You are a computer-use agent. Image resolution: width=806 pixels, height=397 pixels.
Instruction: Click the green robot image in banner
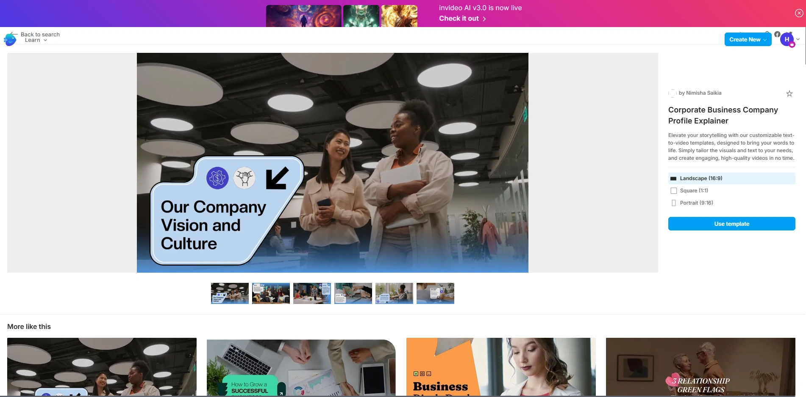coord(361,16)
